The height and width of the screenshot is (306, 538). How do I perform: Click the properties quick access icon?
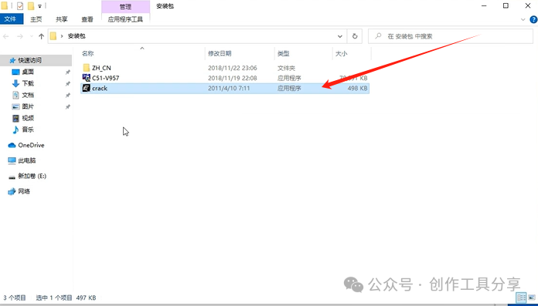point(20,6)
